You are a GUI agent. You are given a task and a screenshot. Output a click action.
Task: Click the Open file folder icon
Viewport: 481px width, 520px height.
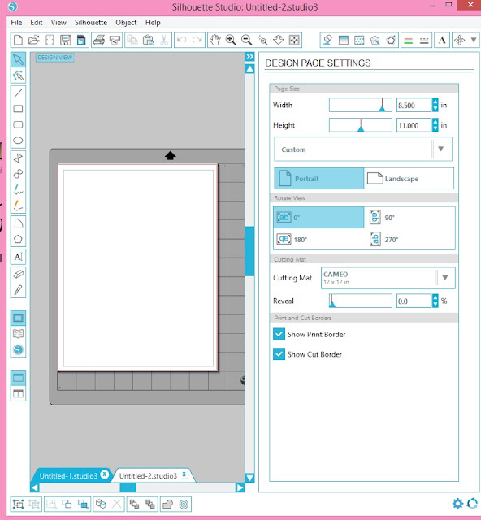(34, 40)
